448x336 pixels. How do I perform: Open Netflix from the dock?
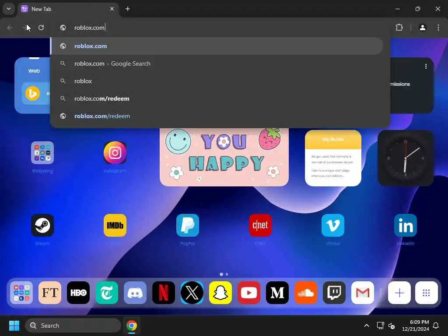point(164,293)
